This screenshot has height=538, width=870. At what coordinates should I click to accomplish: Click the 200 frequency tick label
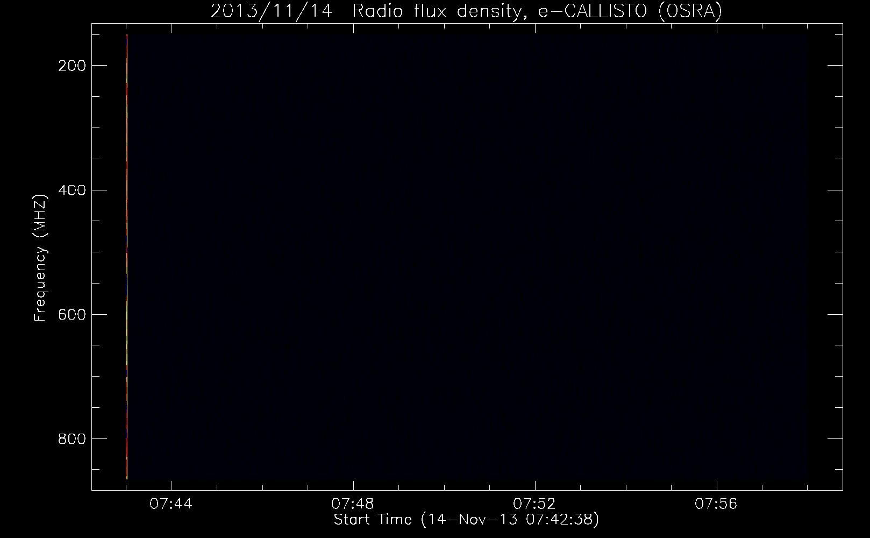72,66
